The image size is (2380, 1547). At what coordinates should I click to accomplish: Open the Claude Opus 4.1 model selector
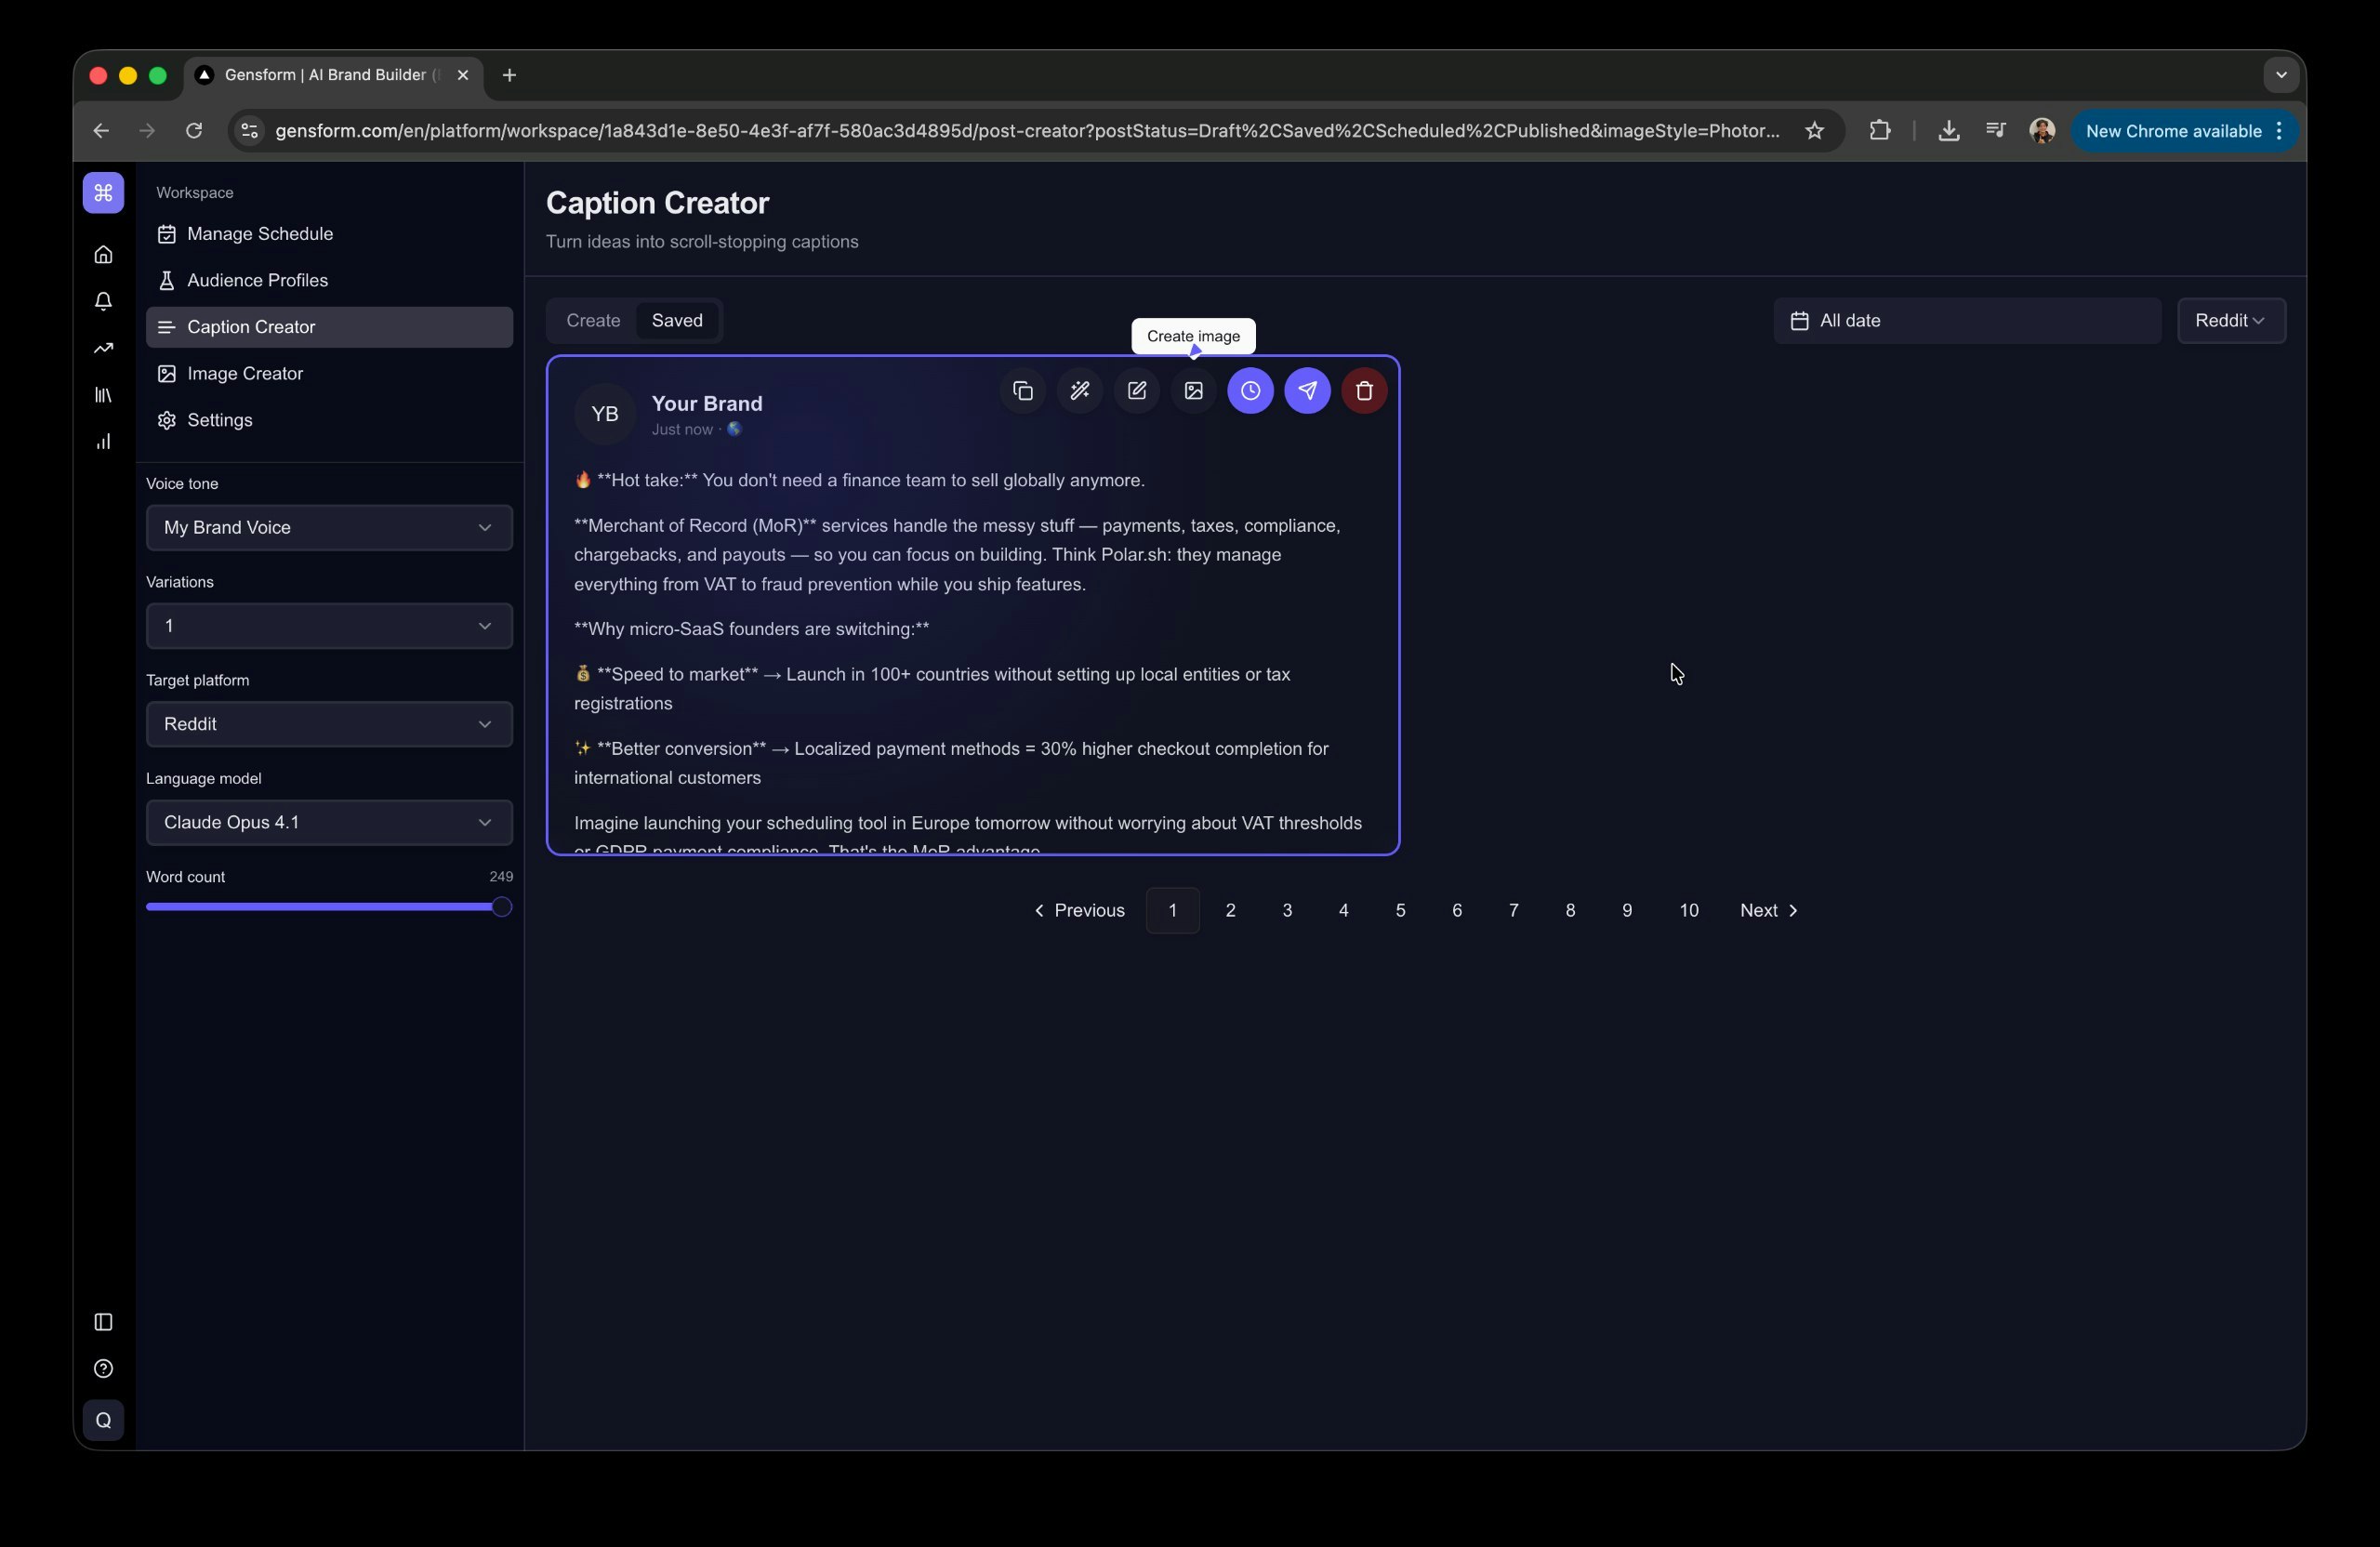coord(328,823)
